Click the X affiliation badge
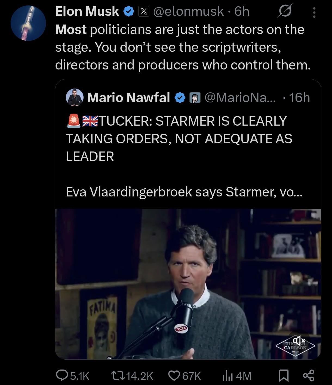The width and height of the screenshot is (332, 385). [x=144, y=11]
